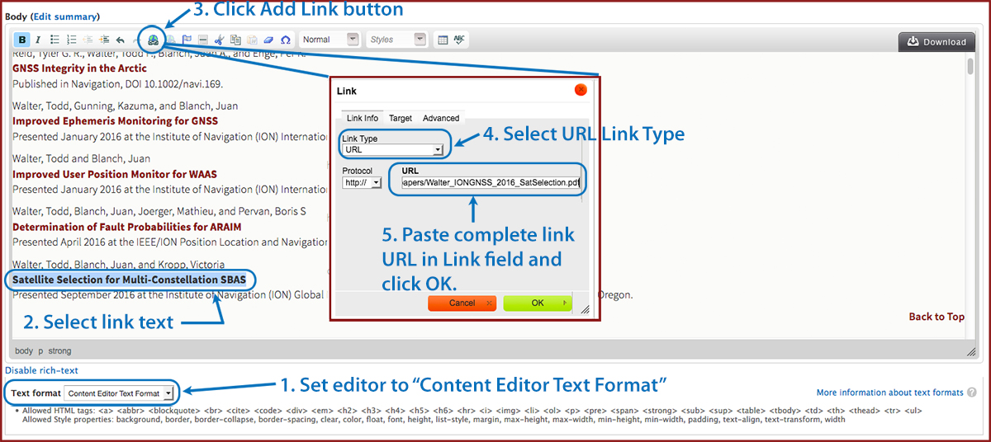Click the bulleted list icon

click(x=55, y=40)
